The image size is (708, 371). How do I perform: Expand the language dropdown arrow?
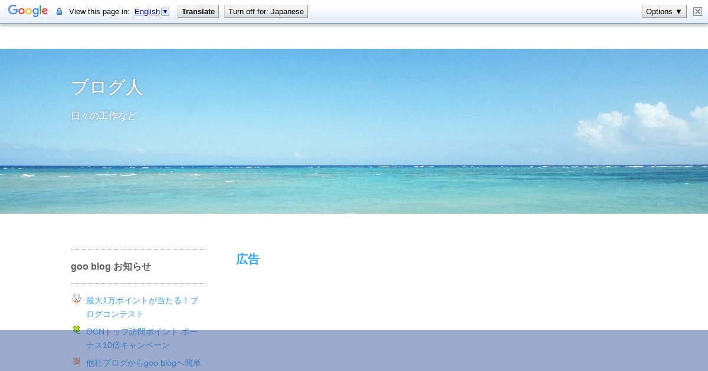[x=165, y=11]
